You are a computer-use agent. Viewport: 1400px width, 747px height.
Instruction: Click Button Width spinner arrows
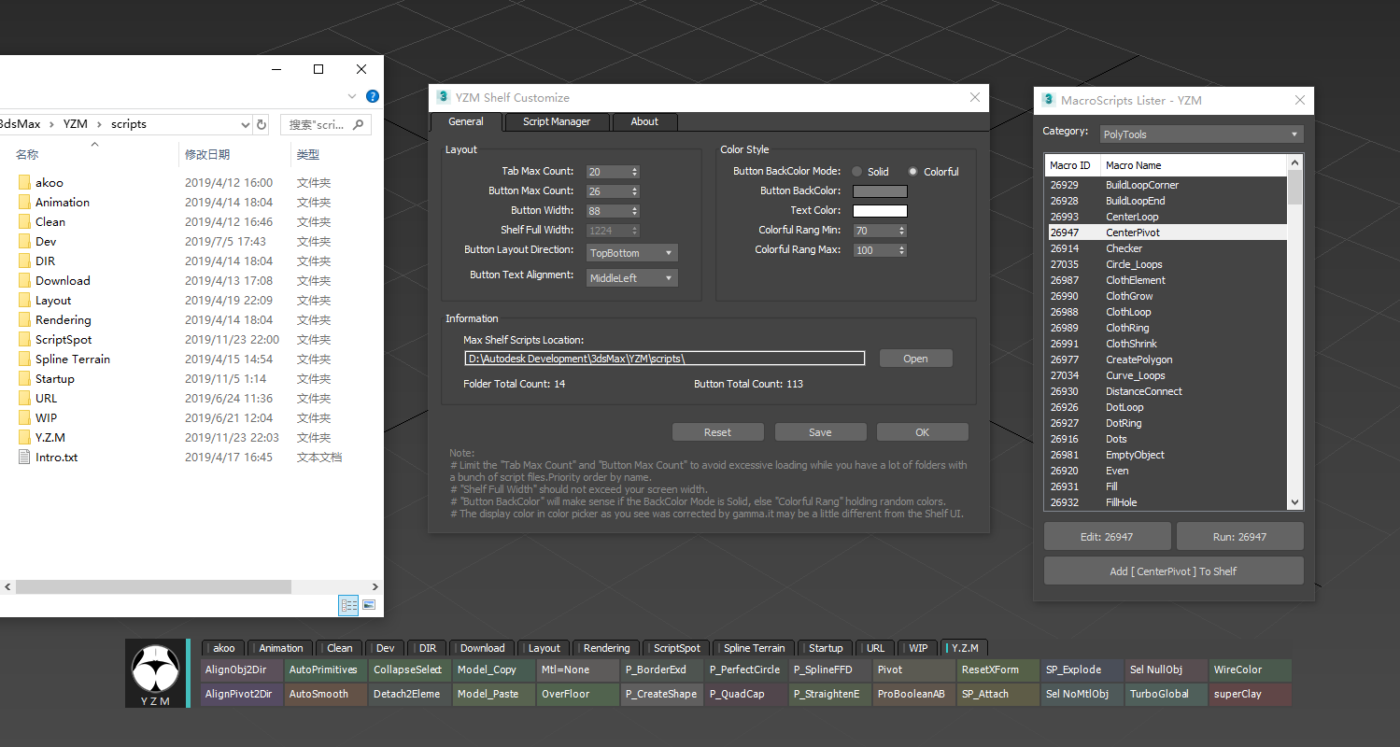[635, 211]
